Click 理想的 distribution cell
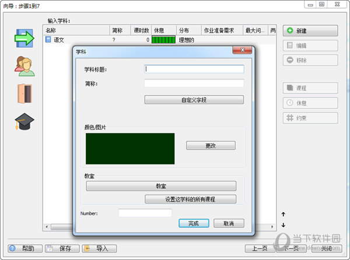This screenshot has width=350, height=260. (x=187, y=40)
